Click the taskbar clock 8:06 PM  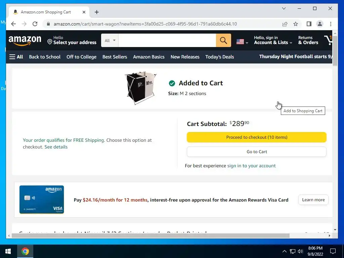tap(315, 251)
